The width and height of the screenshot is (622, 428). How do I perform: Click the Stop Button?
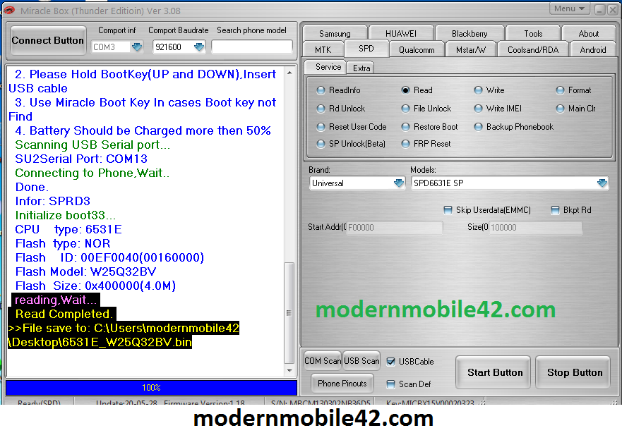(574, 372)
